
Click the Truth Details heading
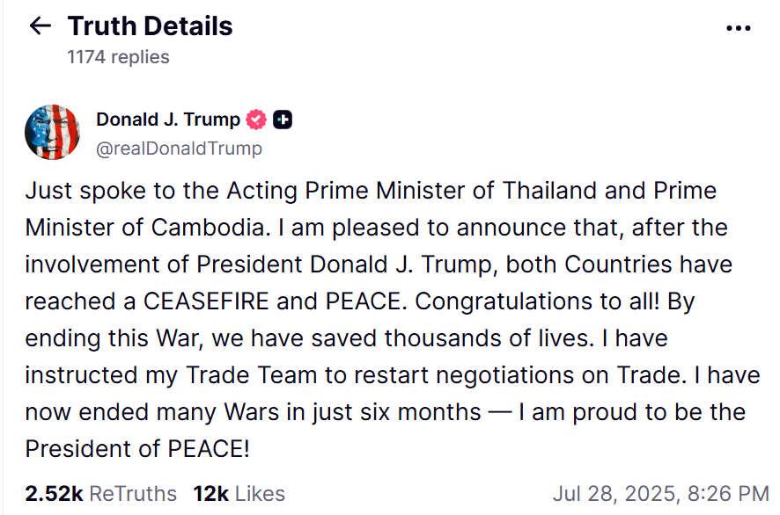(x=150, y=26)
